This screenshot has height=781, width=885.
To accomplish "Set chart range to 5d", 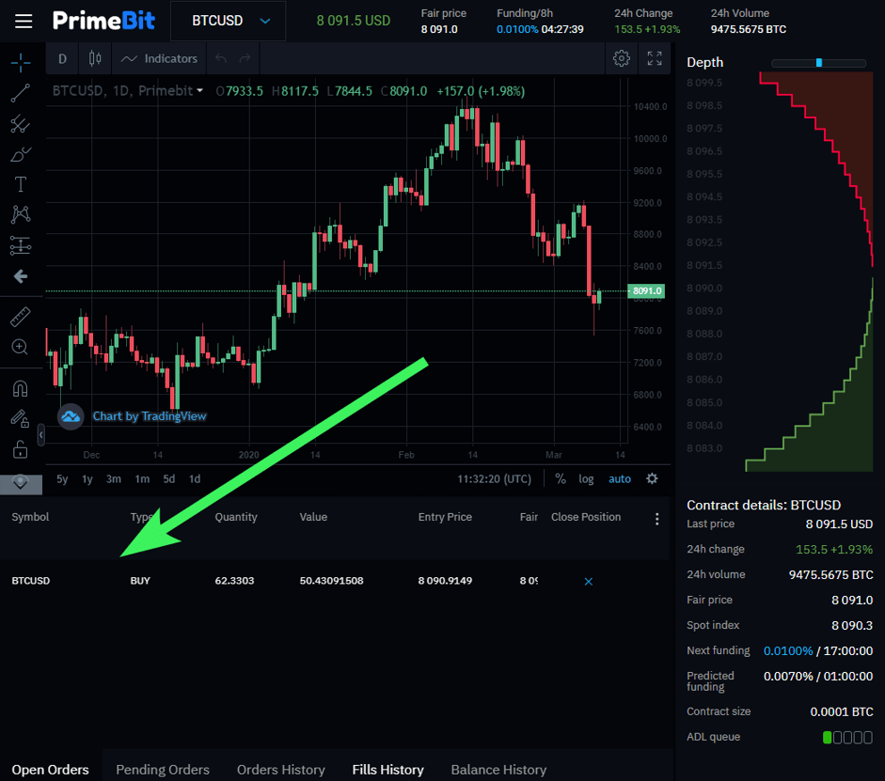I will pos(168,478).
